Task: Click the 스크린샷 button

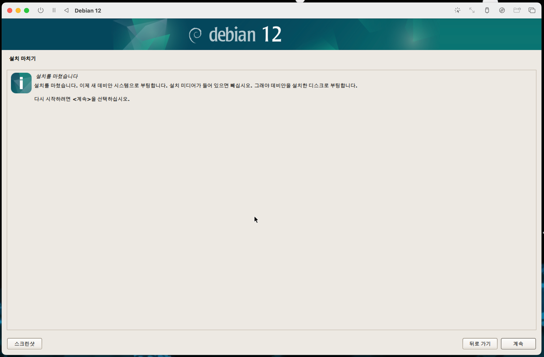Action: (24, 344)
